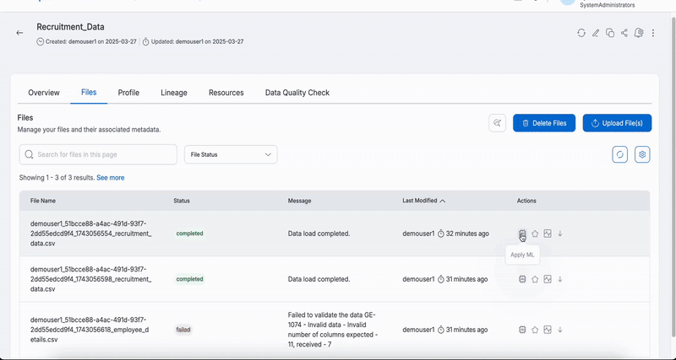Reload the files list with the circular button
The image size is (676, 360).
619,154
